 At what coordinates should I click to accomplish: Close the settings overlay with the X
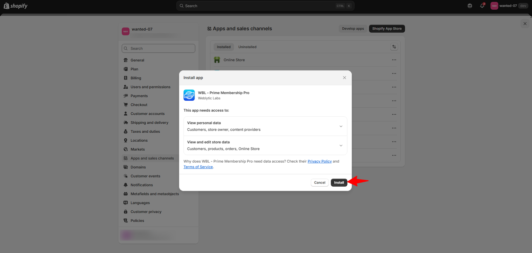(x=525, y=24)
